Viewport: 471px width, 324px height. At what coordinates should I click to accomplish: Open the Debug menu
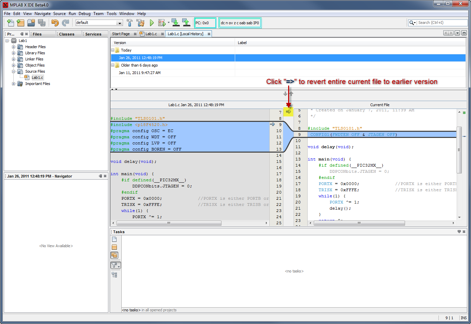(x=84, y=14)
